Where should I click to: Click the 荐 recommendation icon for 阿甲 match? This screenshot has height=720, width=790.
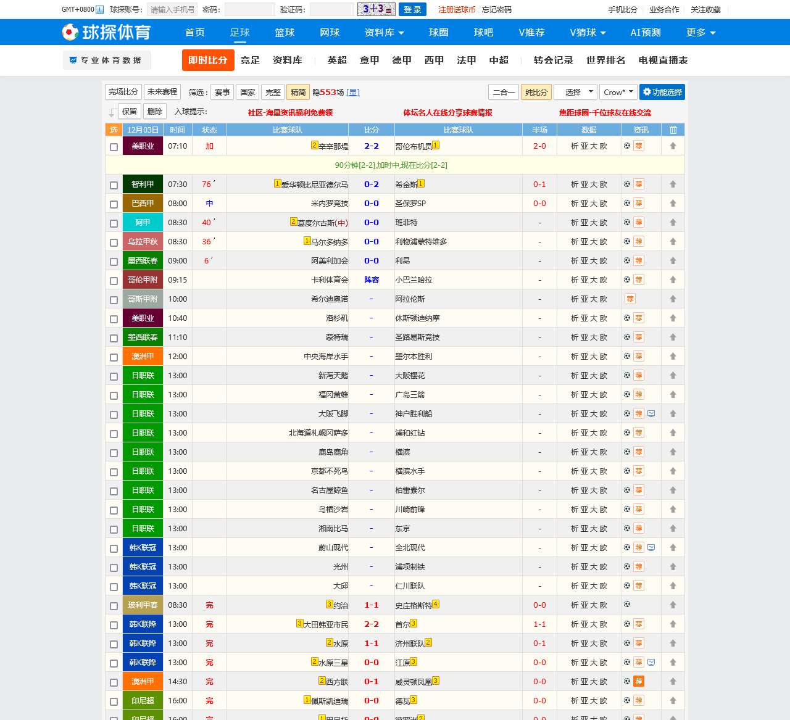639,222
